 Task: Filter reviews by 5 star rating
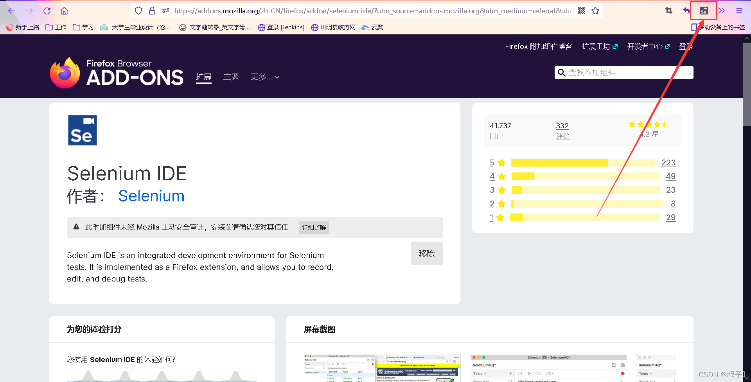(498, 163)
